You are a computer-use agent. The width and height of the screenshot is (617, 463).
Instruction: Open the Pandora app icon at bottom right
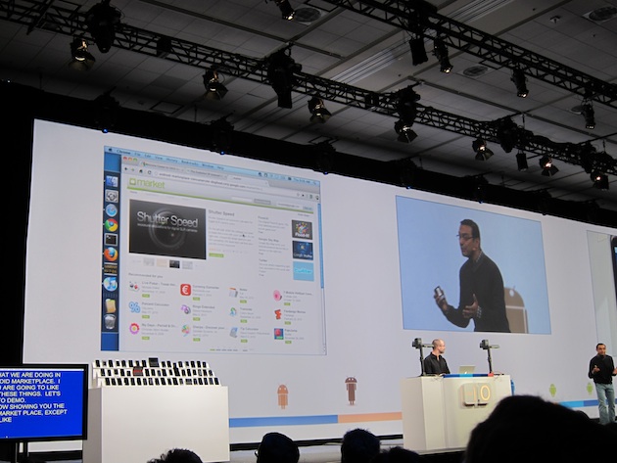coord(278,334)
